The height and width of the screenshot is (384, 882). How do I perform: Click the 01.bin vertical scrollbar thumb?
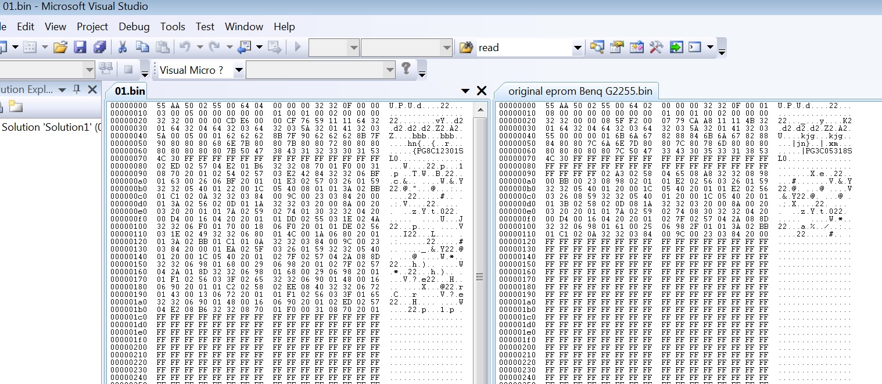pos(481,277)
